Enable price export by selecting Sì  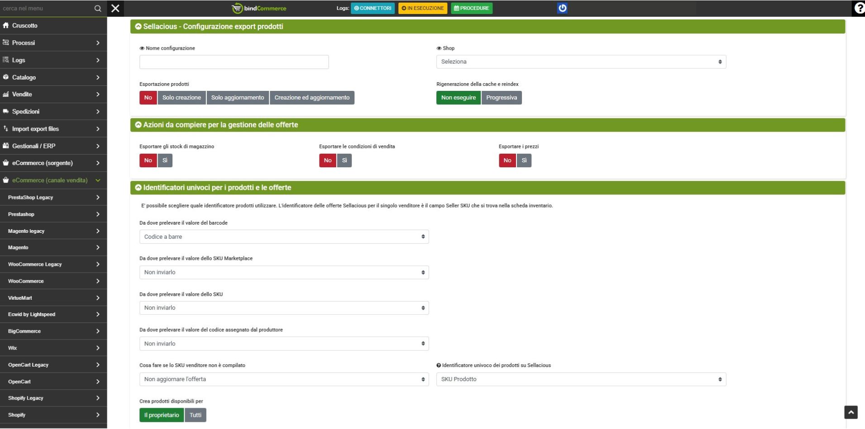[x=524, y=160]
